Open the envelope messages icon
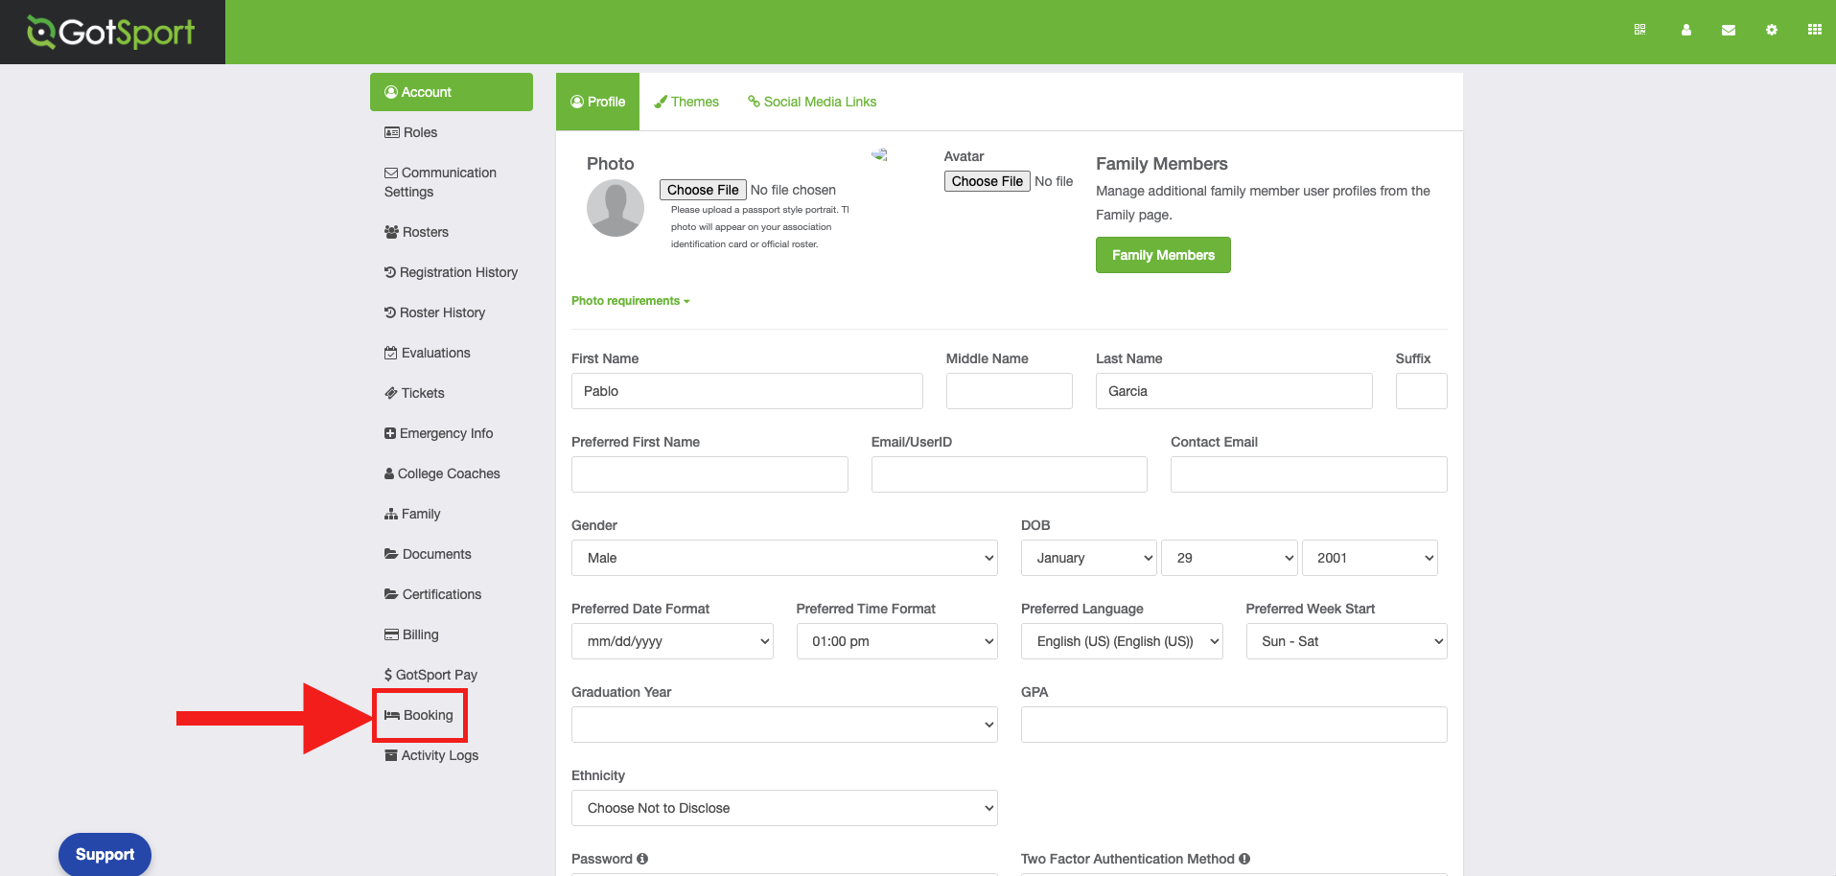The height and width of the screenshot is (876, 1836). coord(1728,30)
